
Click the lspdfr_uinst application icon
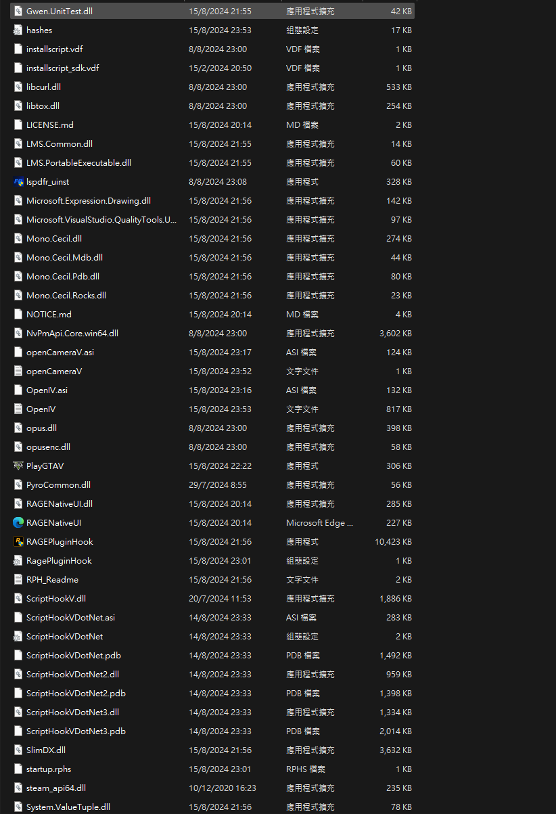tap(19, 182)
